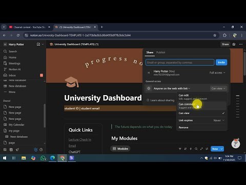Open the page options three-dot menu
The image size is (246, 185).
(241, 44)
